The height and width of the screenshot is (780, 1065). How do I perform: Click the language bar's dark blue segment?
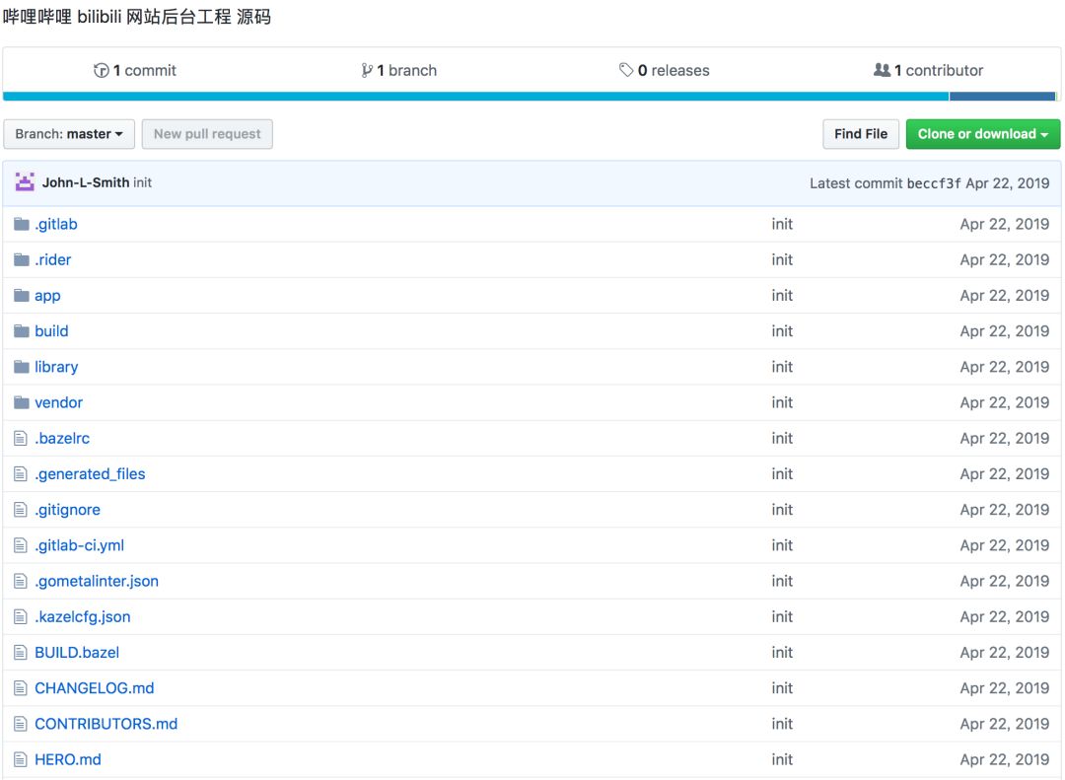[x=1002, y=97]
